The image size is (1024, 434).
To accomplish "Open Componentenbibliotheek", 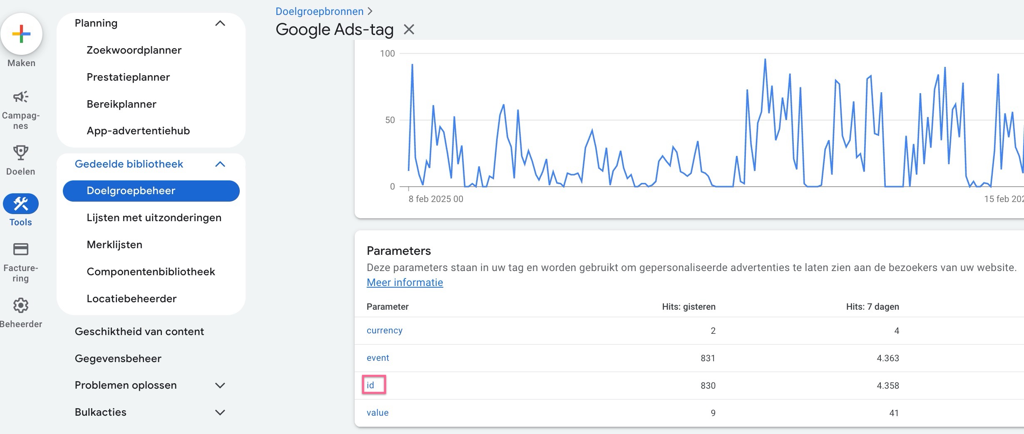I will (151, 272).
